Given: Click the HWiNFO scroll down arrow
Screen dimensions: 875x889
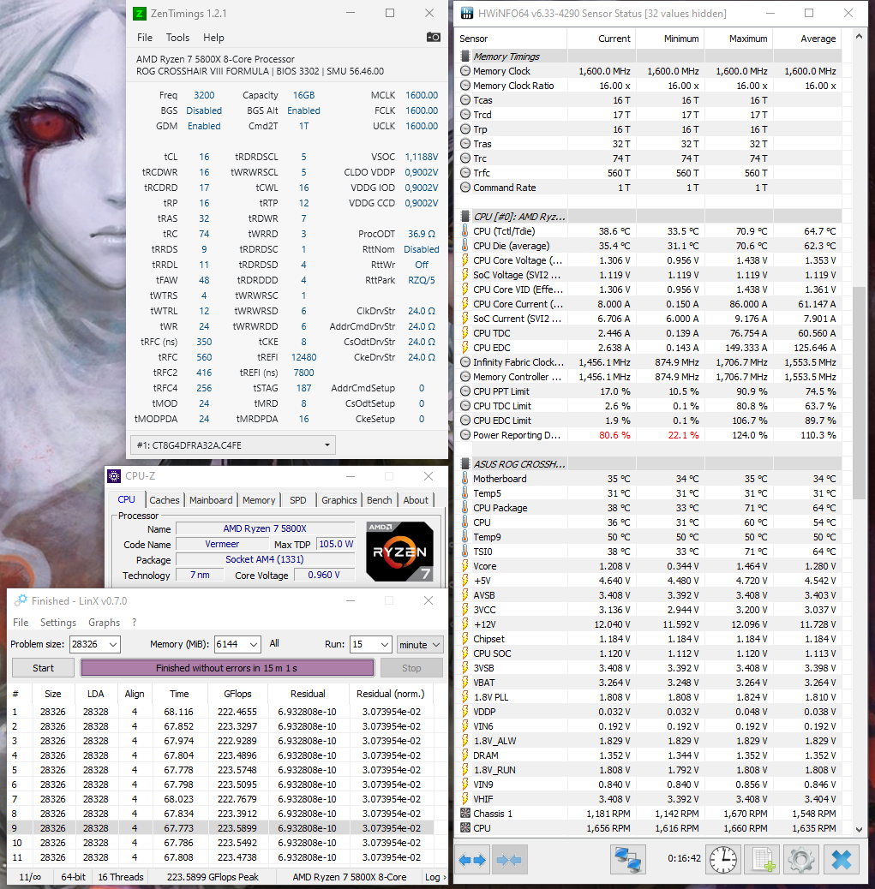Looking at the screenshot, I should coord(859,829).
